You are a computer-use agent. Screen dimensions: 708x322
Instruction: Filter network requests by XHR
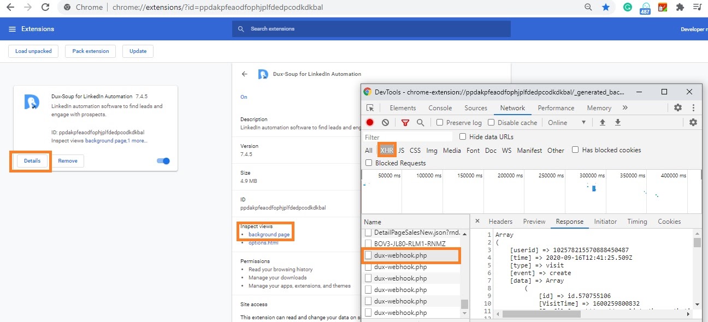(387, 150)
